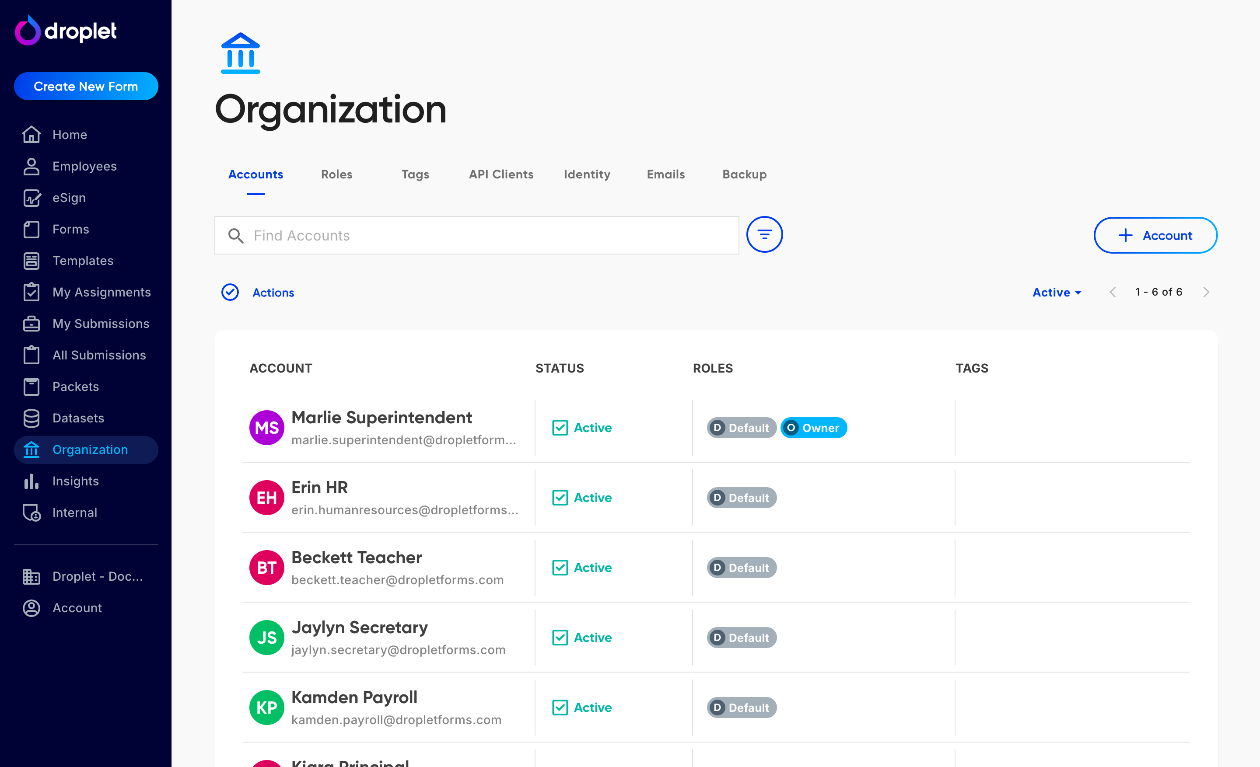This screenshot has width=1260, height=767.
Task: Click the BT avatar for Beckett Teacher
Action: click(x=266, y=567)
